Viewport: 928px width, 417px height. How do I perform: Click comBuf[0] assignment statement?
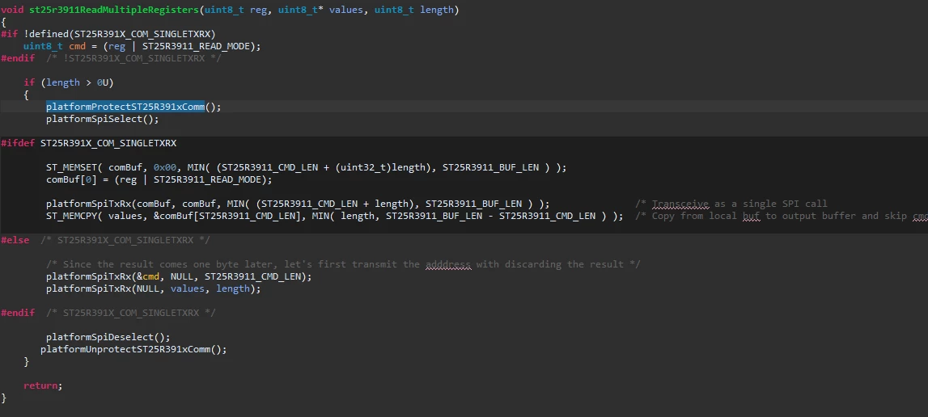coord(159,180)
